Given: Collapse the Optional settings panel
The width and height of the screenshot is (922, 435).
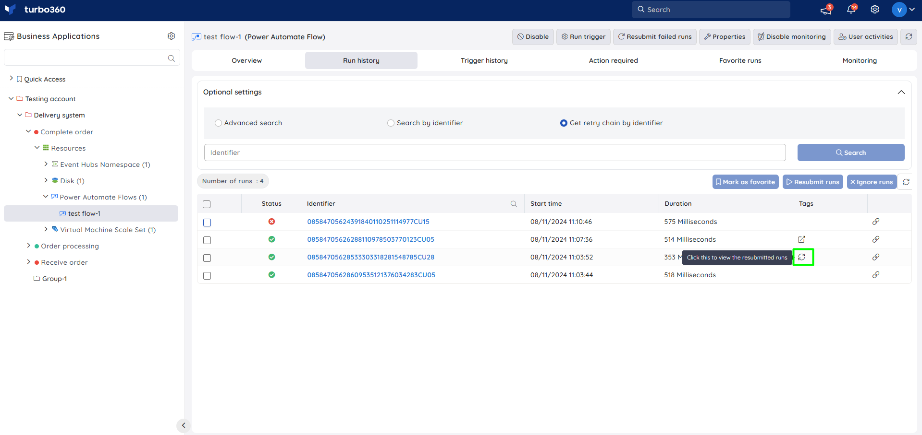Looking at the screenshot, I should pos(901,92).
